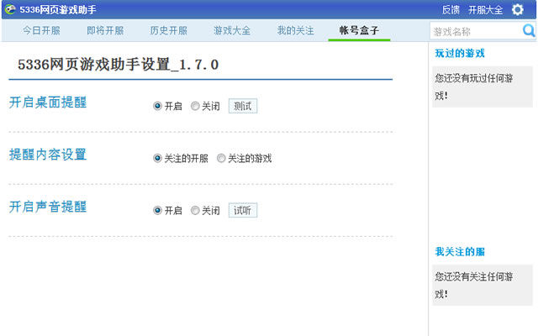538x336 pixels.
Task: Click the 试听 button
Action: (x=243, y=210)
